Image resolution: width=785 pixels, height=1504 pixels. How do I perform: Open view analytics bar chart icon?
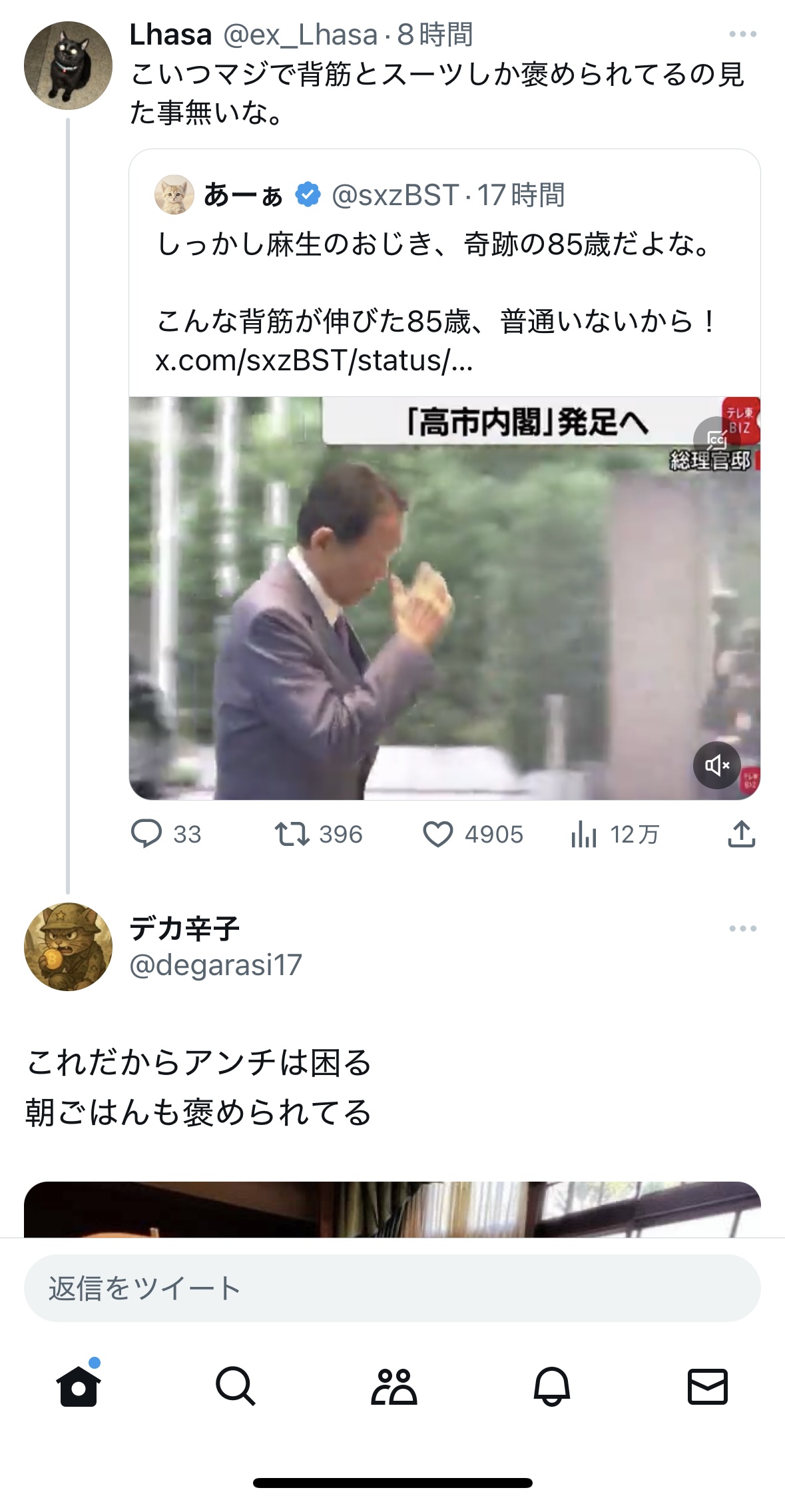click(583, 834)
